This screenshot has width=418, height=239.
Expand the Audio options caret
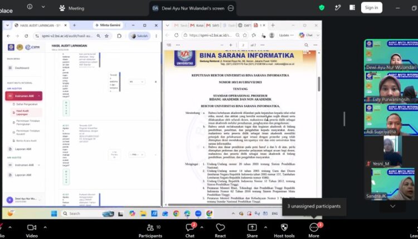pyautogui.click(x=10, y=227)
